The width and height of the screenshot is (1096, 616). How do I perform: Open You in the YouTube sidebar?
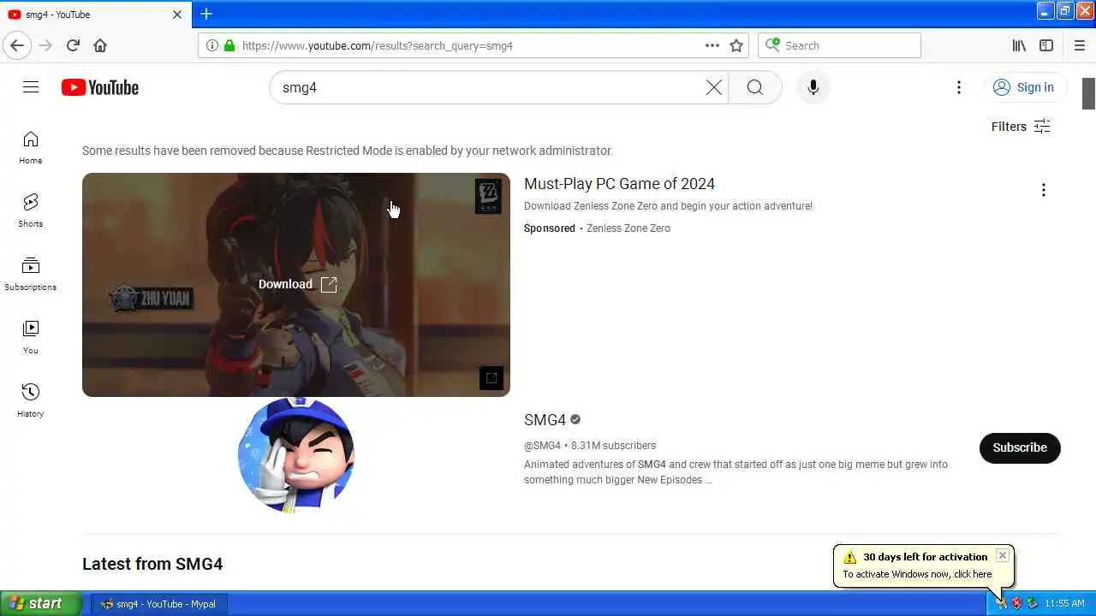coord(31,337)
